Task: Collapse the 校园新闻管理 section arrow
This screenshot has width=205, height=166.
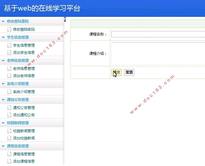Action: pyautogui.click(x=3, y=123)
